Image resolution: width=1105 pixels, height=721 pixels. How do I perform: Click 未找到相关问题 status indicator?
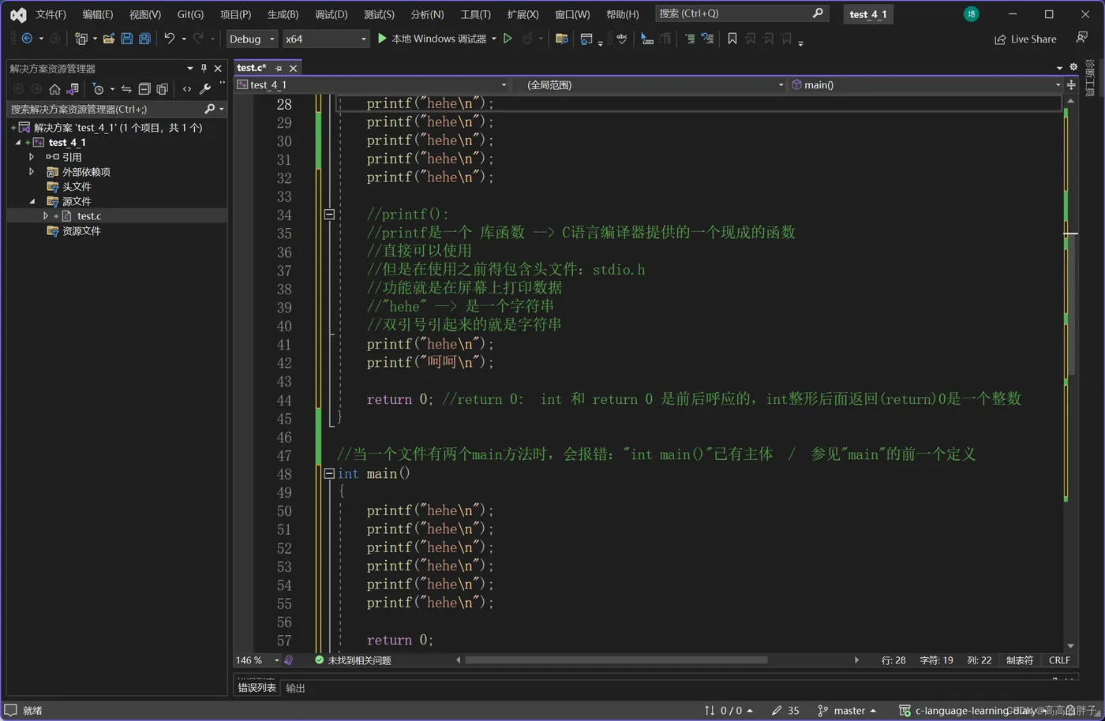click(x=353, y=660)
